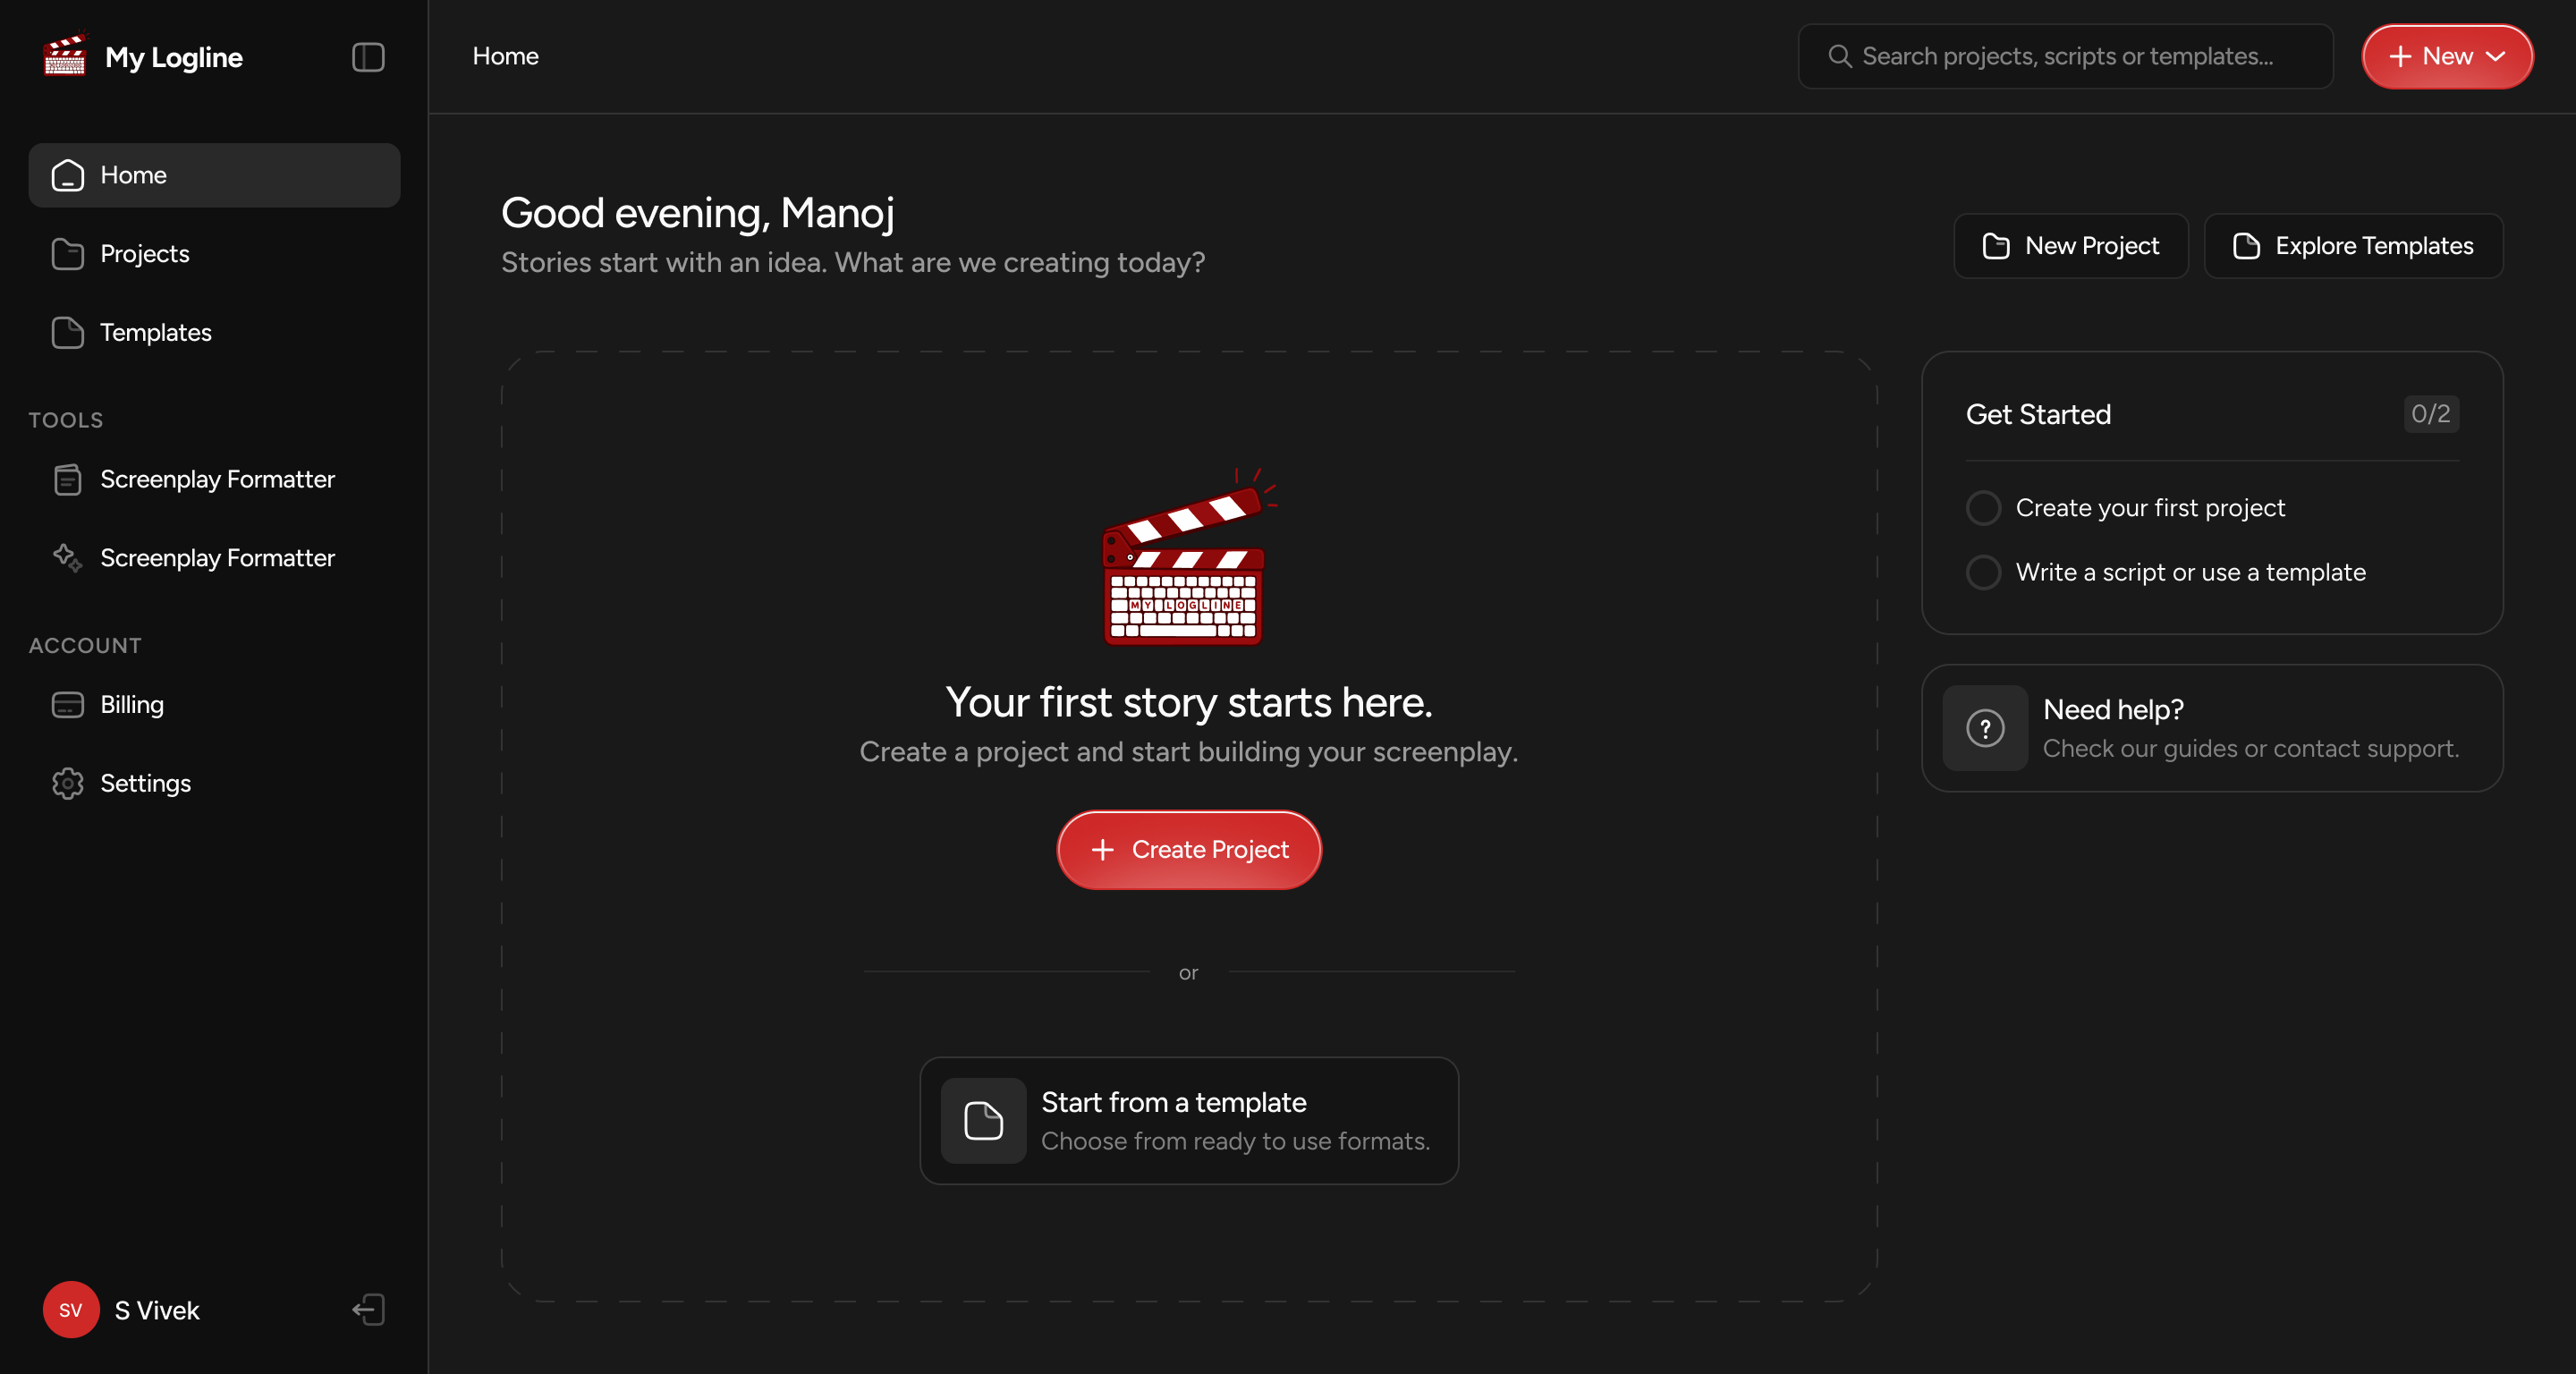Open Settings in the sidebar
Image resolution: width=2576 pixels, height=1374 pixels.
click(214, 783)
